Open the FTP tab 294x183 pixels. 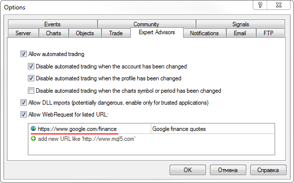tap(269, 33)
